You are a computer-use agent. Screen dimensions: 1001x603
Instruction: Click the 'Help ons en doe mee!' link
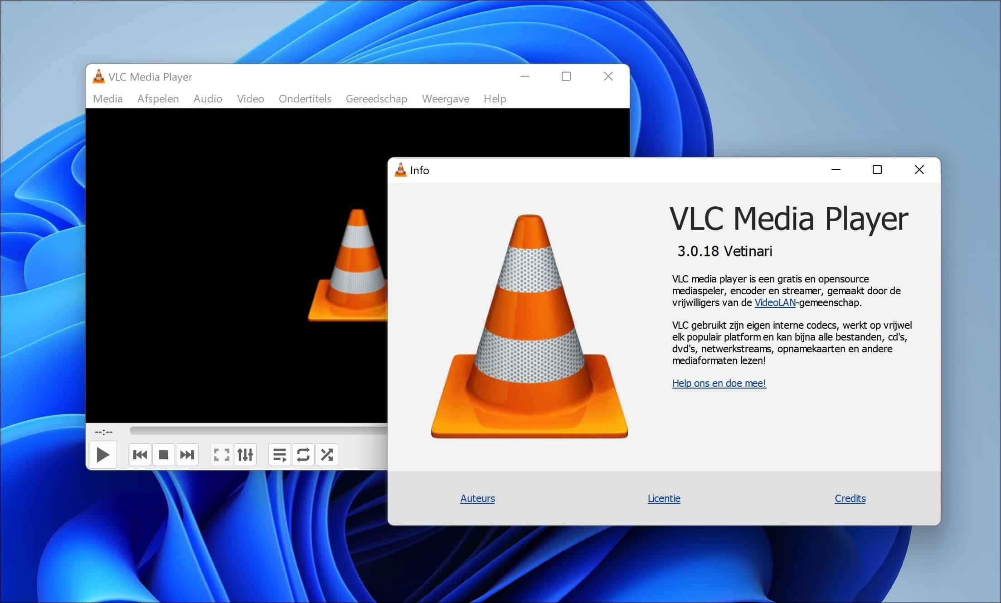click(719, 383)
